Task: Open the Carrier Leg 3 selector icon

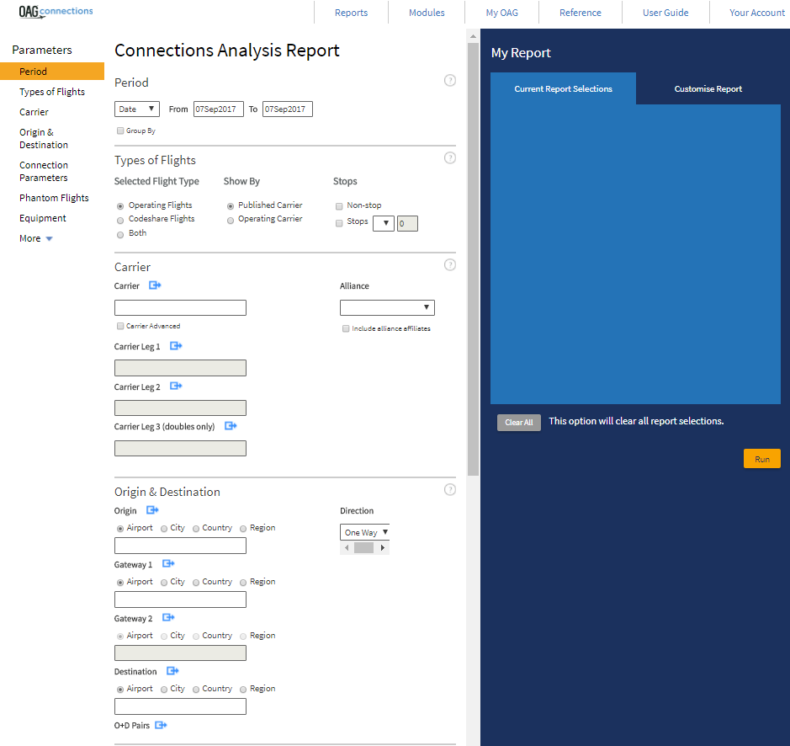Action: [x=231, y=426]
